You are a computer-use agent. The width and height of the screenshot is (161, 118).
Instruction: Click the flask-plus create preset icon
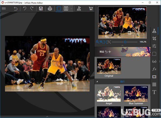(79, 9)
